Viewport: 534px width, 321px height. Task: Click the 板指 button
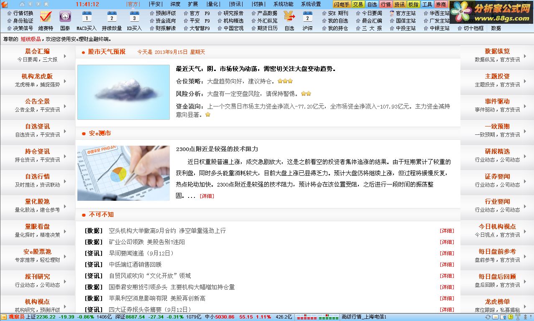click(413, 4)
